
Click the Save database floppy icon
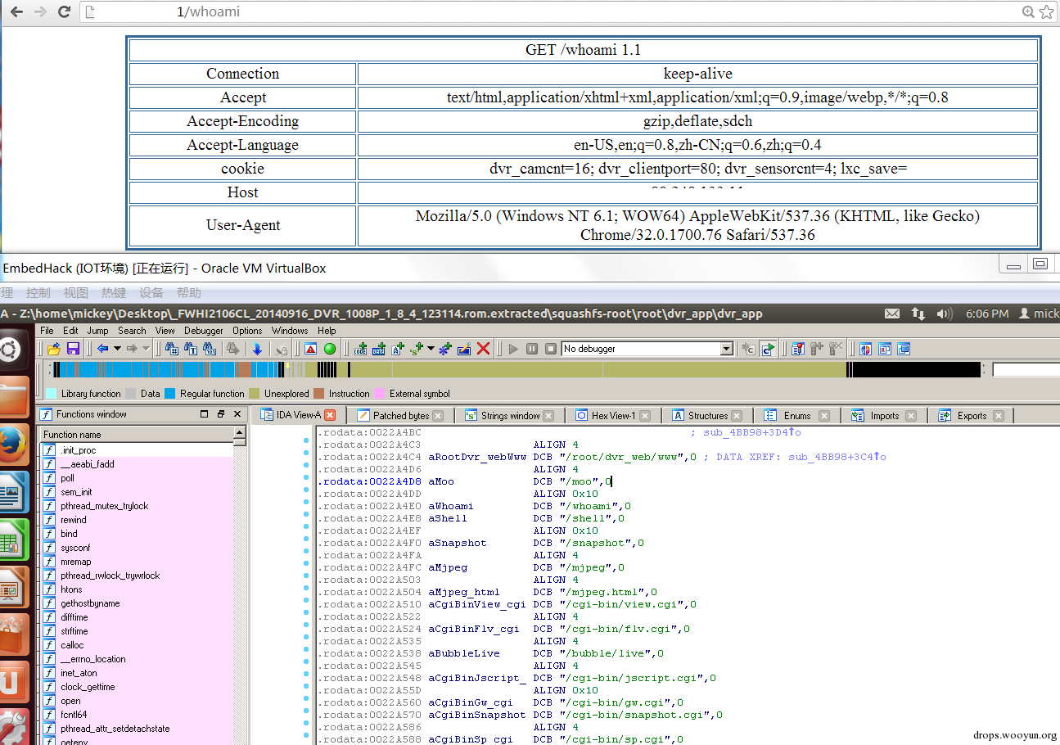point(73,349)
